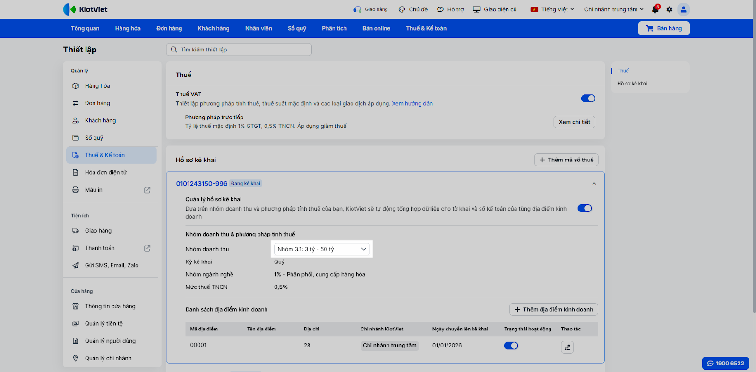The image size is (756, 372).
Task: Open the Thuế & Kế toán top menu
Action: pos(426,28)
